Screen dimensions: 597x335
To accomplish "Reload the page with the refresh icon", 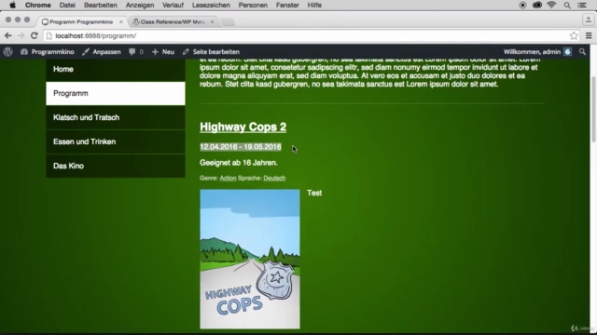I will pos(34,35).
